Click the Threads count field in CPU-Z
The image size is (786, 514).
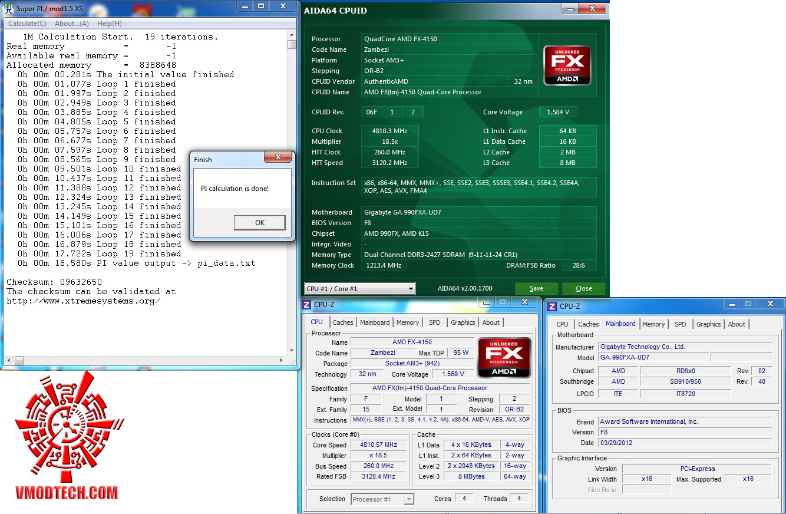(x=519, y=499)
